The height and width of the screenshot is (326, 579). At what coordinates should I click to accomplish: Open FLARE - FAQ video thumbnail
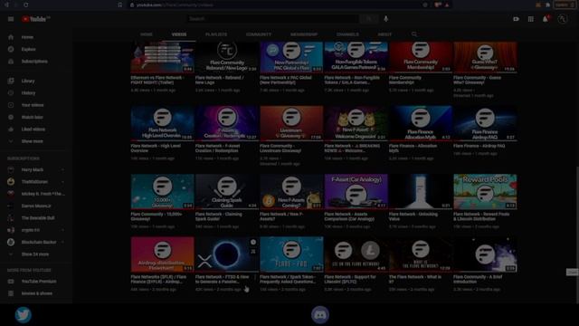(x=291, y=254)
